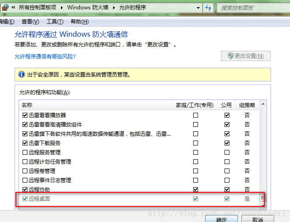290x222 pixels.
Task: Disable 公用 checkbox for 迅雷看看播放器
Action: click(x=227, y=115)
